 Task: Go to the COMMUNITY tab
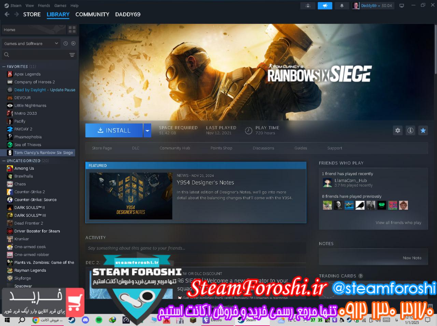click(x=92, y=14)
